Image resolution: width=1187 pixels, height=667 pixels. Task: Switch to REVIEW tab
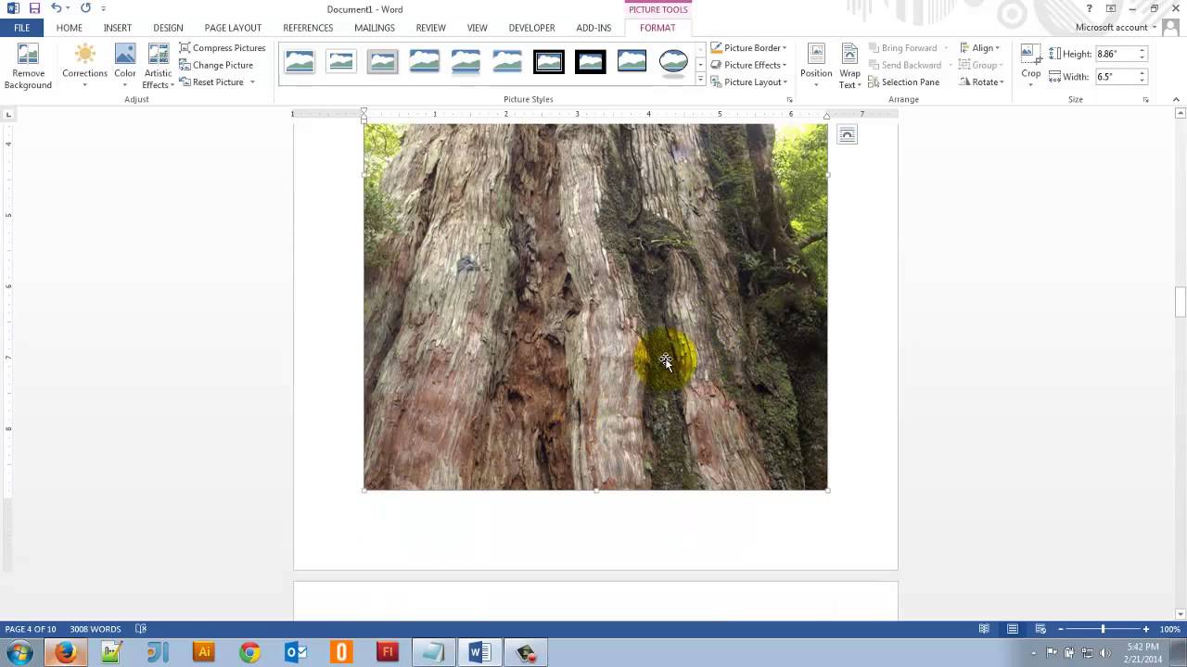point(430,28)
